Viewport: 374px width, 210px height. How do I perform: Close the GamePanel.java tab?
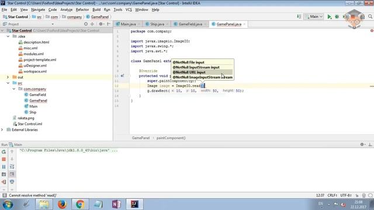click(x=244, y=24)
